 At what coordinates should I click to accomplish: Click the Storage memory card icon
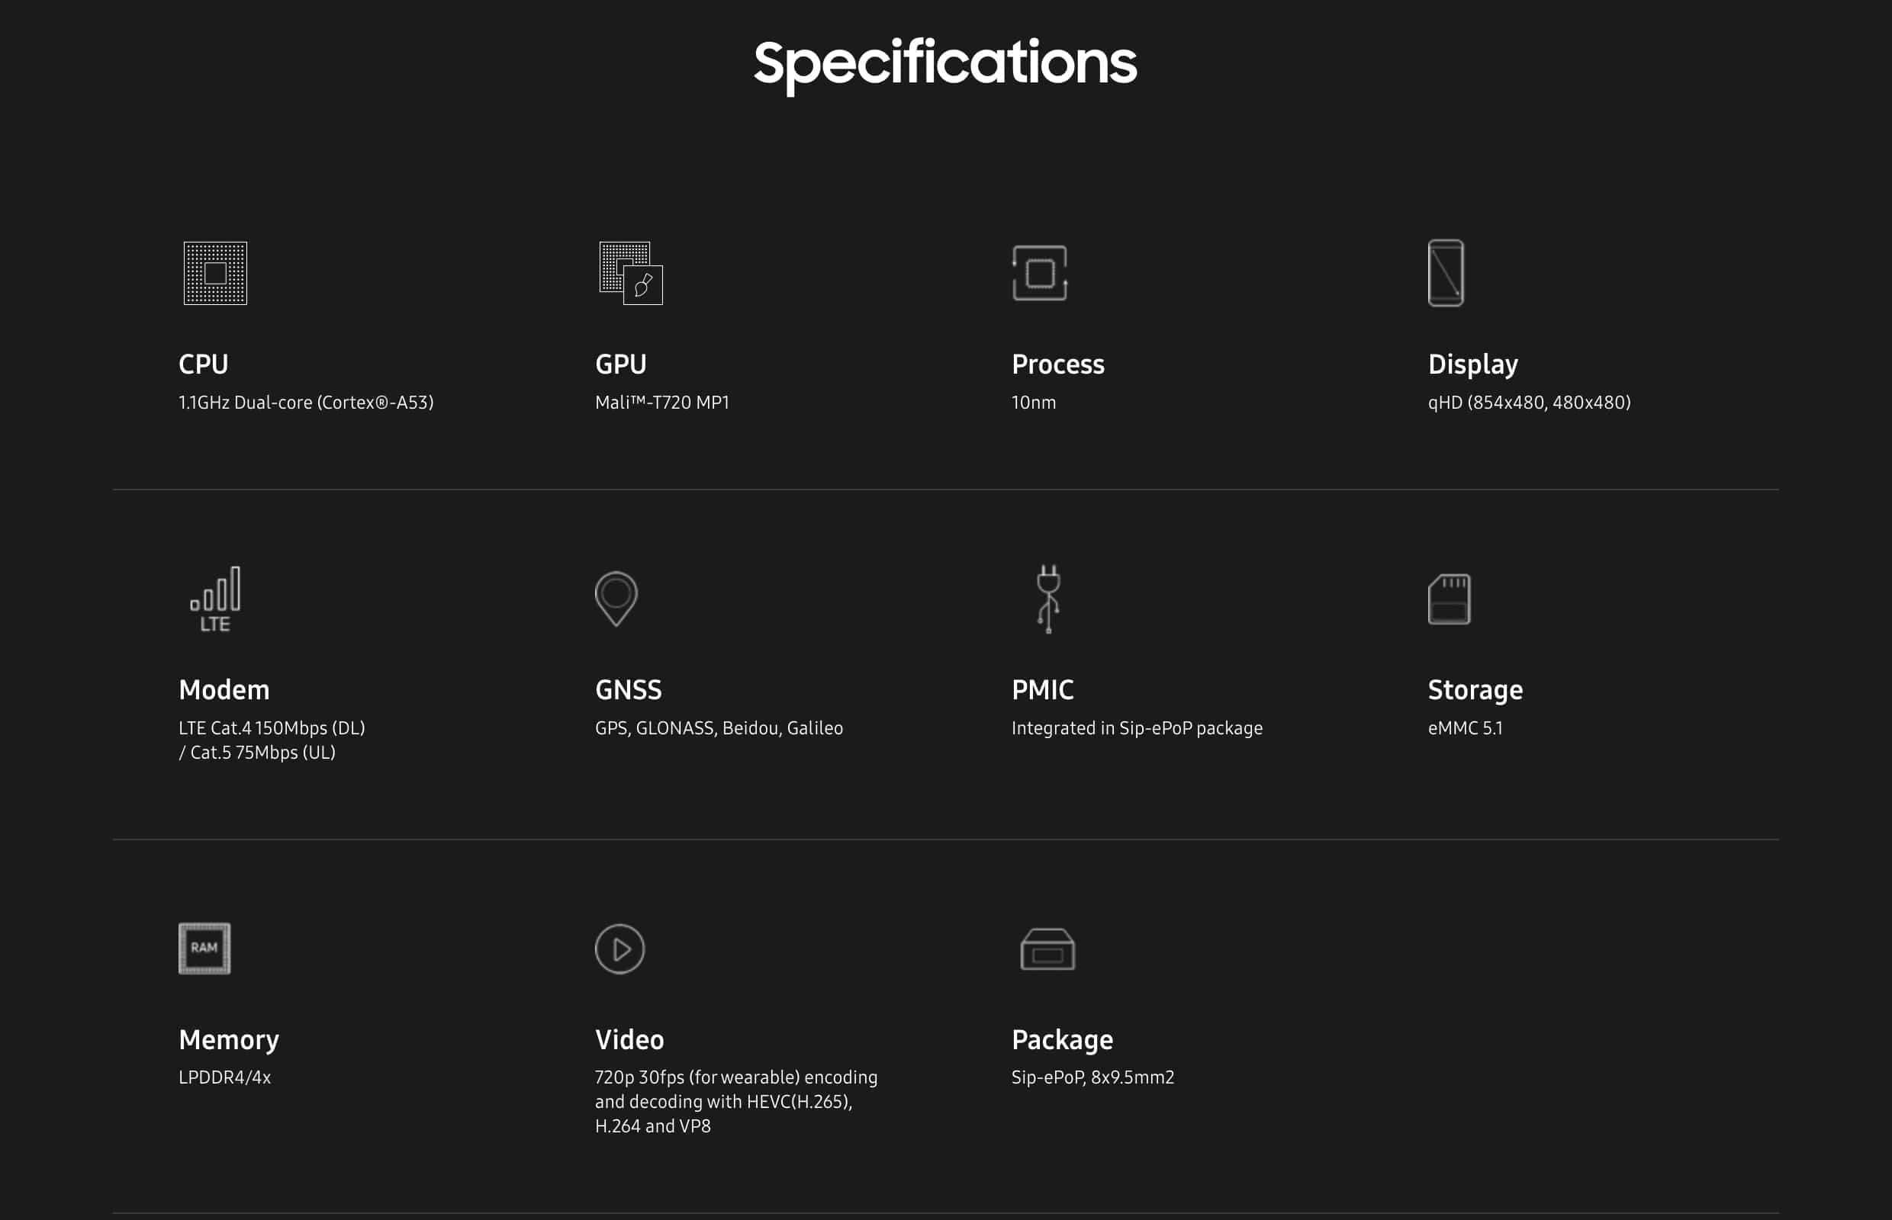[x=1448, y=599]
